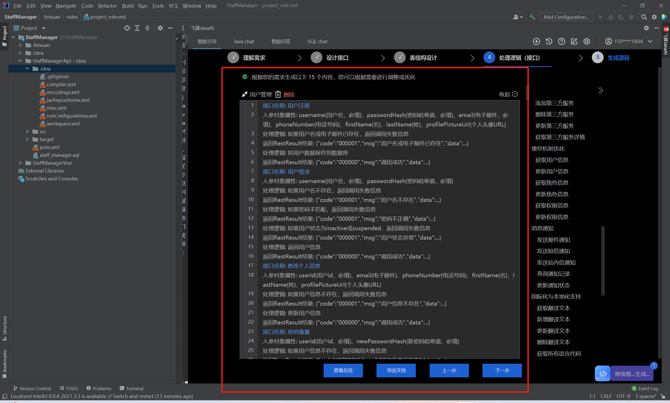
Task: Open the Bookmarks side panel
Action: coord(4,364)
